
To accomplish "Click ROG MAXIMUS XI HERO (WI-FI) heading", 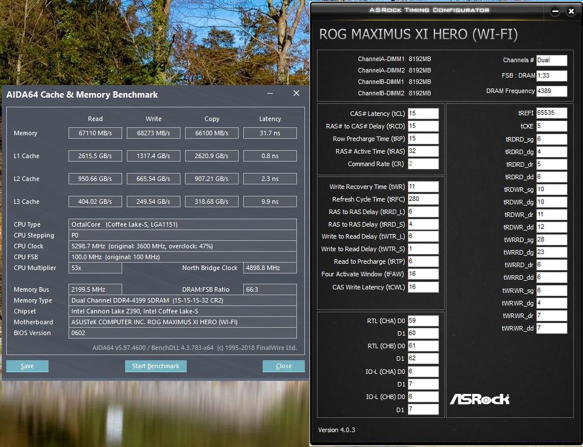I will pos(419,34).
